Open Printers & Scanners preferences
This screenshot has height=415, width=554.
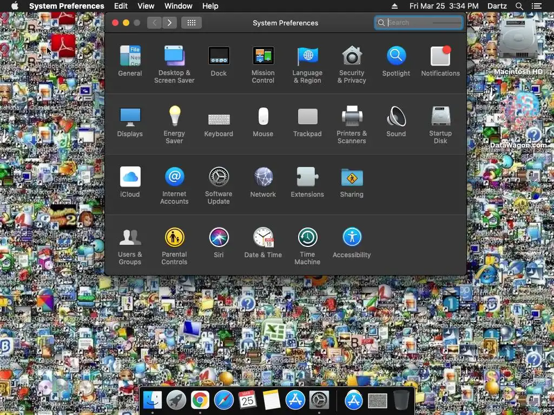pos(352,125)
